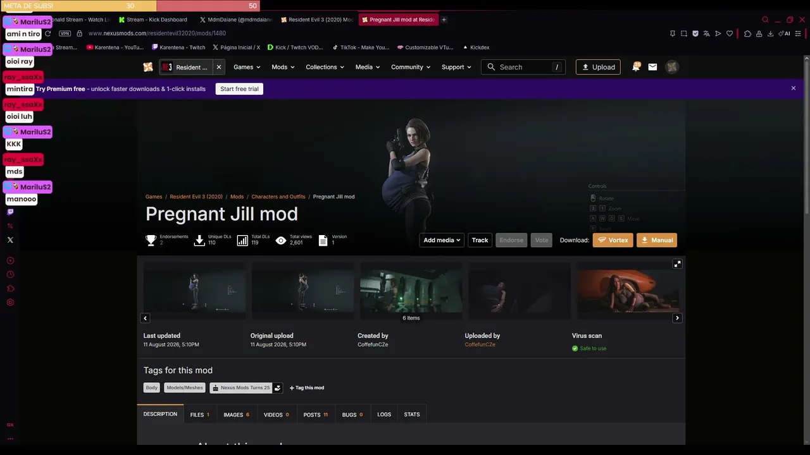Start a Manual download
This screenshot has height=455, width=810.
tap(657, 240)
